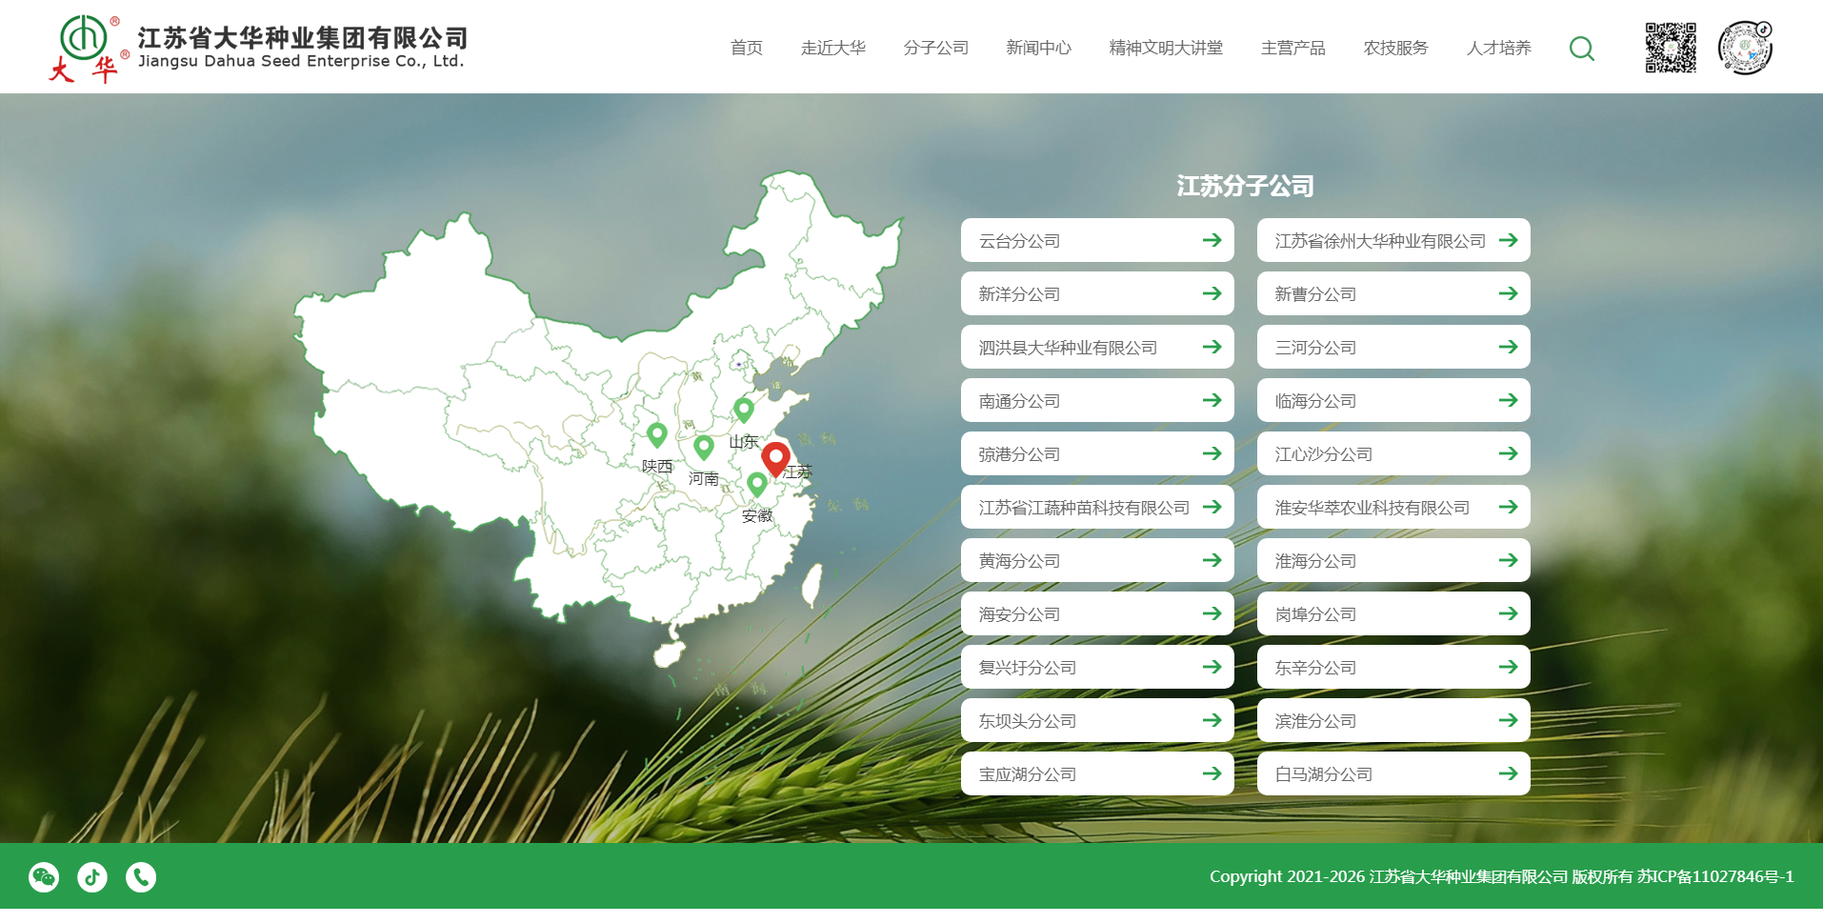This screenshot has height=923, width=1823.
Task: Click the square QR code in header
Action: pyautogui.click(x=1670, y=48)
